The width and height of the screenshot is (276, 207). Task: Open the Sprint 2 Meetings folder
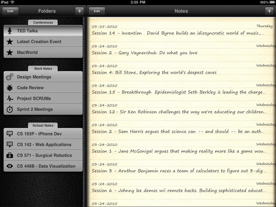coord(43,109)
